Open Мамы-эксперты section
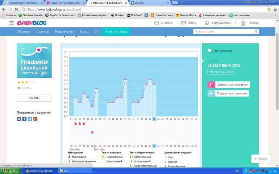The height and width of the screenshot is (174, 279). [x=116, y=32]
